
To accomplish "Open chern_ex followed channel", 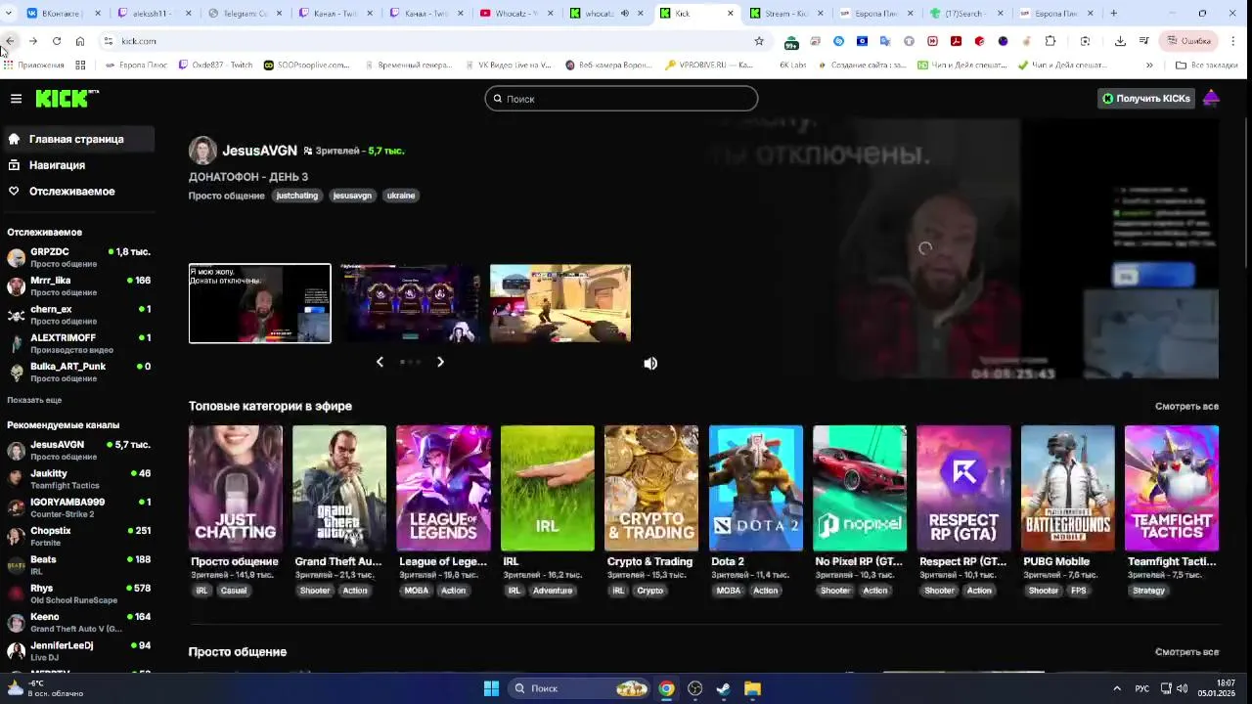I will point(78,315).
